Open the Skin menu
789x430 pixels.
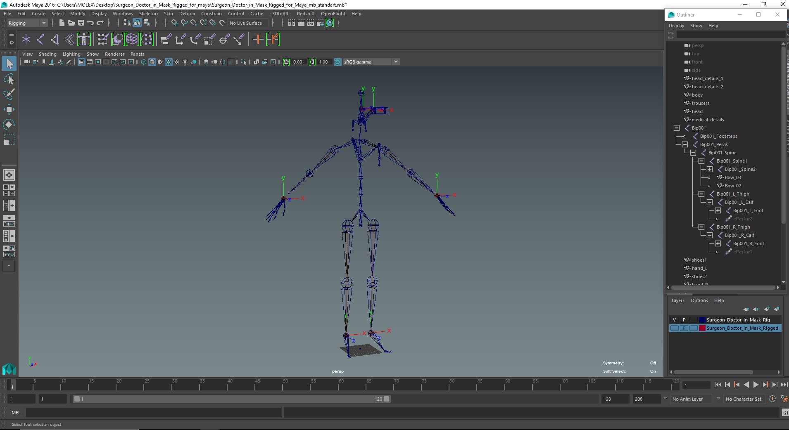point(169,14)
